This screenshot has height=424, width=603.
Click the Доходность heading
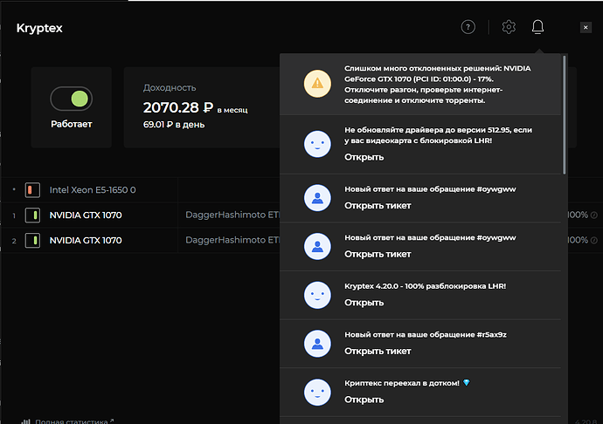coord(170,87)
